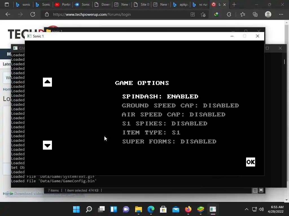The image size is (289, 216).
Task: Open the volume tray icon
Action: [261, 209]
